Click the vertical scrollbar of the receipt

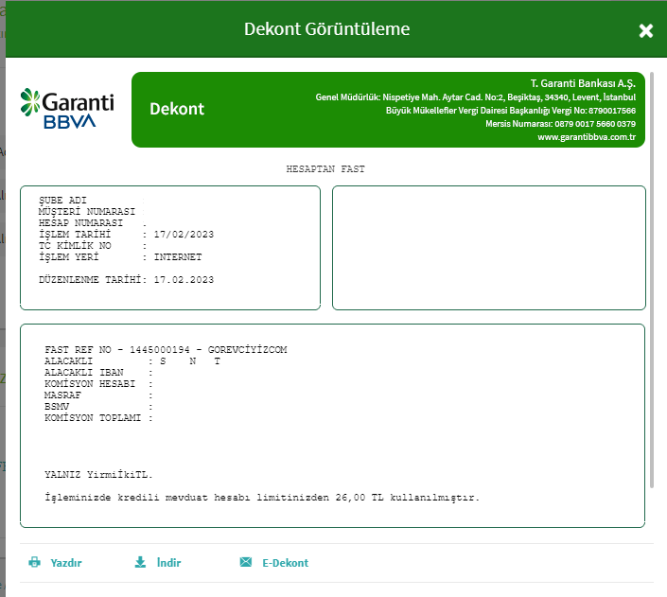(x=652, y=281)
